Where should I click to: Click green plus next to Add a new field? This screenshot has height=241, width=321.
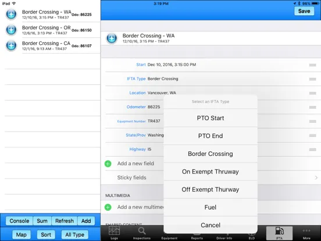(x=108, y=164)
